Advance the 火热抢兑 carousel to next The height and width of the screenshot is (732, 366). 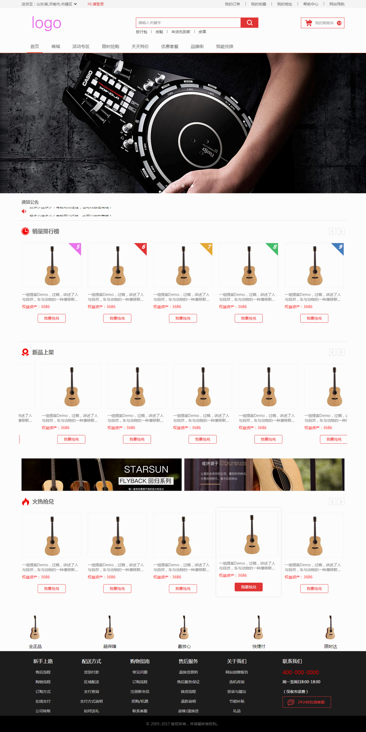pyautogui.click(x=341, y=502)
